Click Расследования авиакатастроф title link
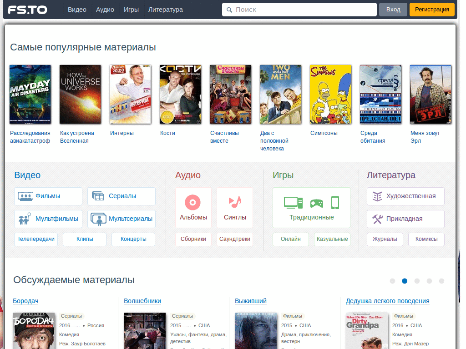Image resolution: width=466 pixels, height=349 pixels. tap(30, 137)
